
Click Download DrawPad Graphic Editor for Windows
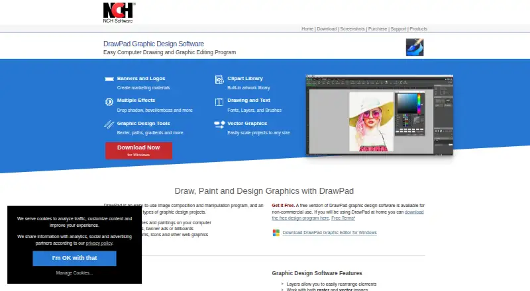[329, 233]
